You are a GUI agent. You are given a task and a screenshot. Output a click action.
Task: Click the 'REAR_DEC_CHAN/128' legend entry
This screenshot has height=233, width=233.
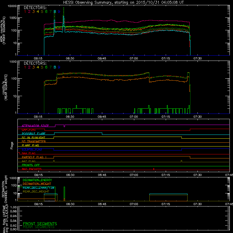tap(38, 188)
